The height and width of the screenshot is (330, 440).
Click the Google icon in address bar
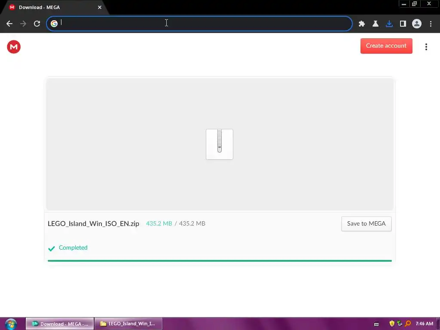tap(54, 24)
